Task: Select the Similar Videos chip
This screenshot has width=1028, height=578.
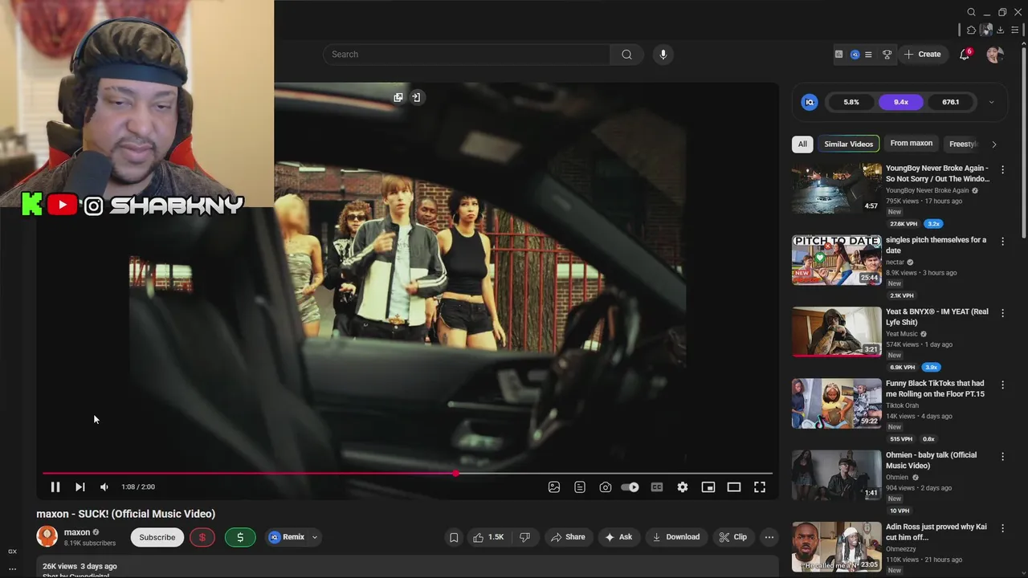Action: (x=848, y=144)
